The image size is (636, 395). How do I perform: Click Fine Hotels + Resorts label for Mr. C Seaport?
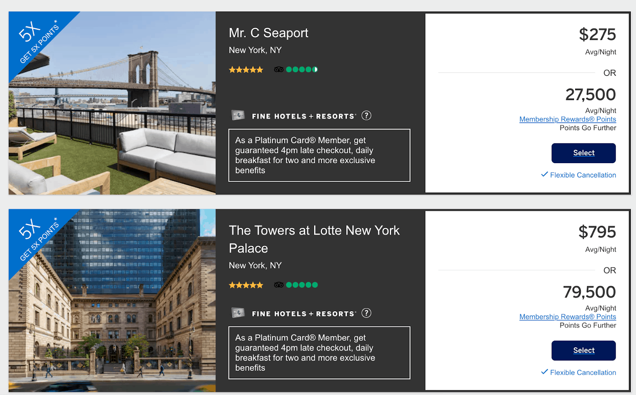point(304,116)
